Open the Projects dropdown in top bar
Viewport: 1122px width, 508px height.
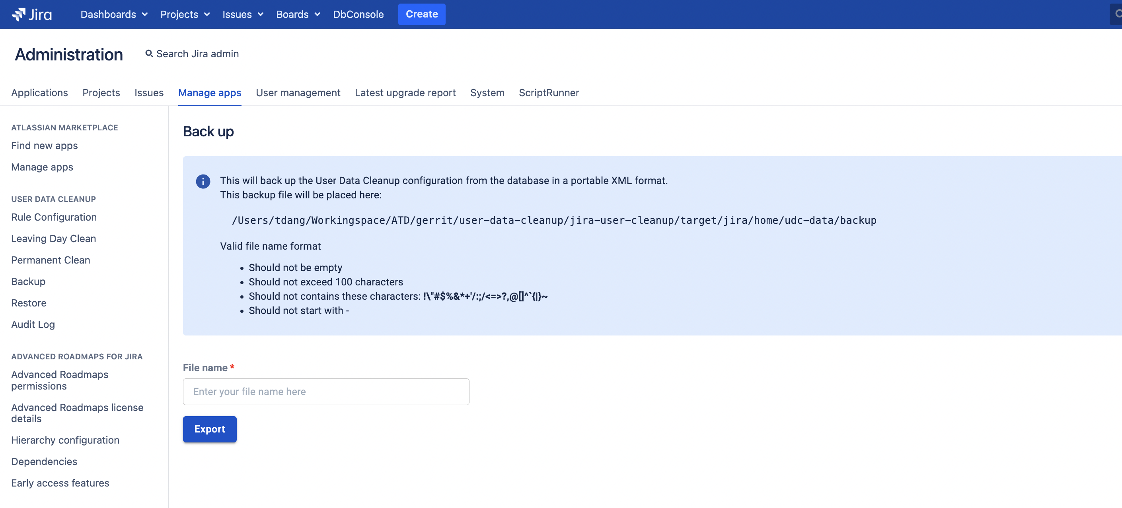click(x=185, y=14)
